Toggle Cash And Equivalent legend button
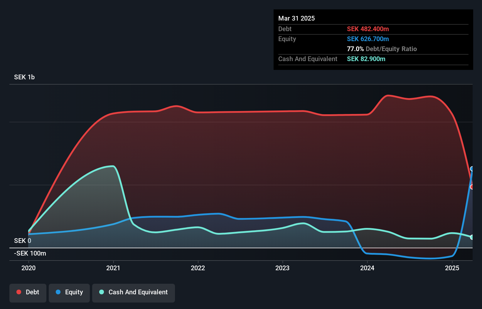This screenshot has width=482, height=309. (134, 293)
